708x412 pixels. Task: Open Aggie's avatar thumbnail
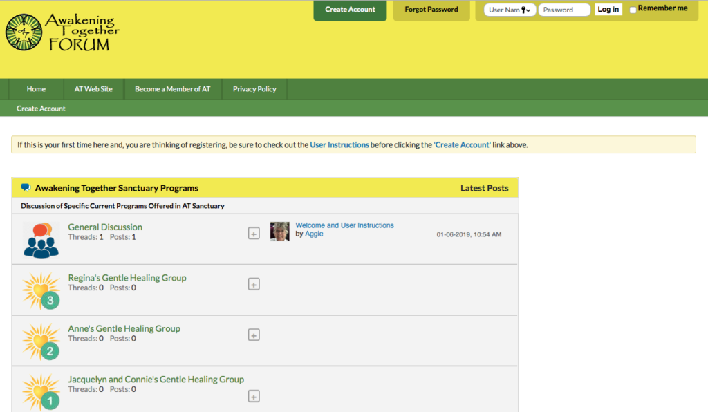279,232
